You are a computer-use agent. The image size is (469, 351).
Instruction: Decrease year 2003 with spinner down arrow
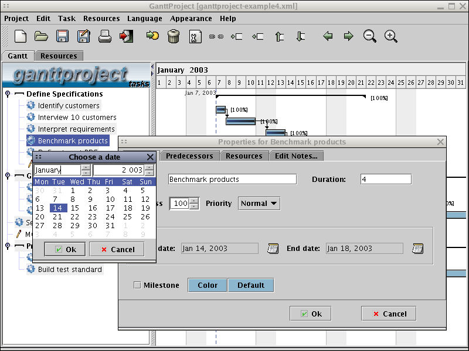click(149, 173)
